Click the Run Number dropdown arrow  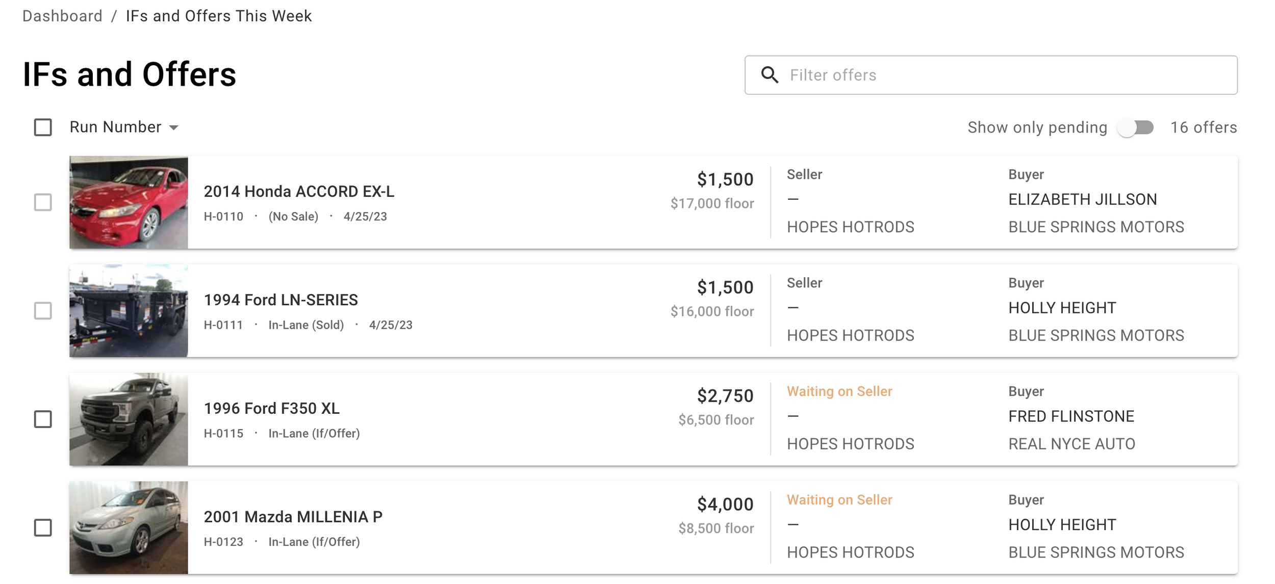click(174, 128)
